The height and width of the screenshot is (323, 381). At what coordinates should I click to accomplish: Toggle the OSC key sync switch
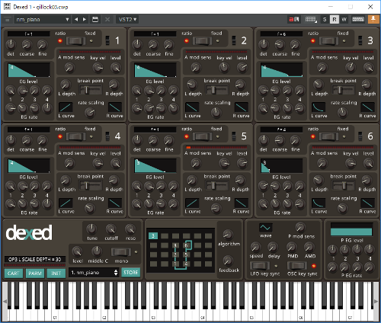coord(297,266)
